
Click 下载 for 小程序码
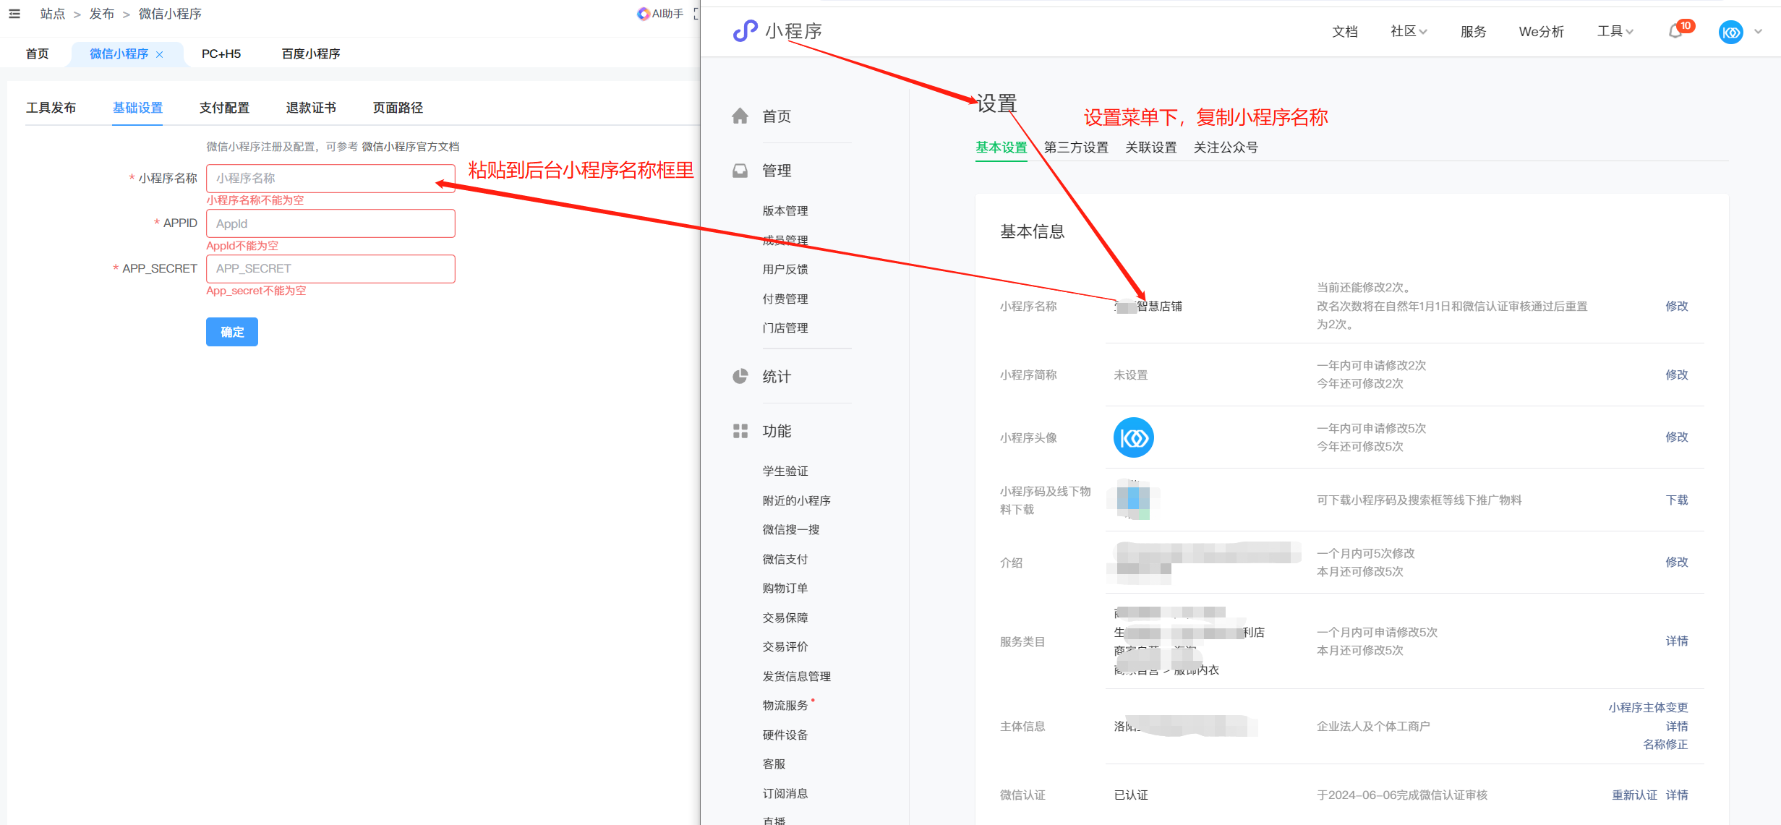pos(1677,500)
